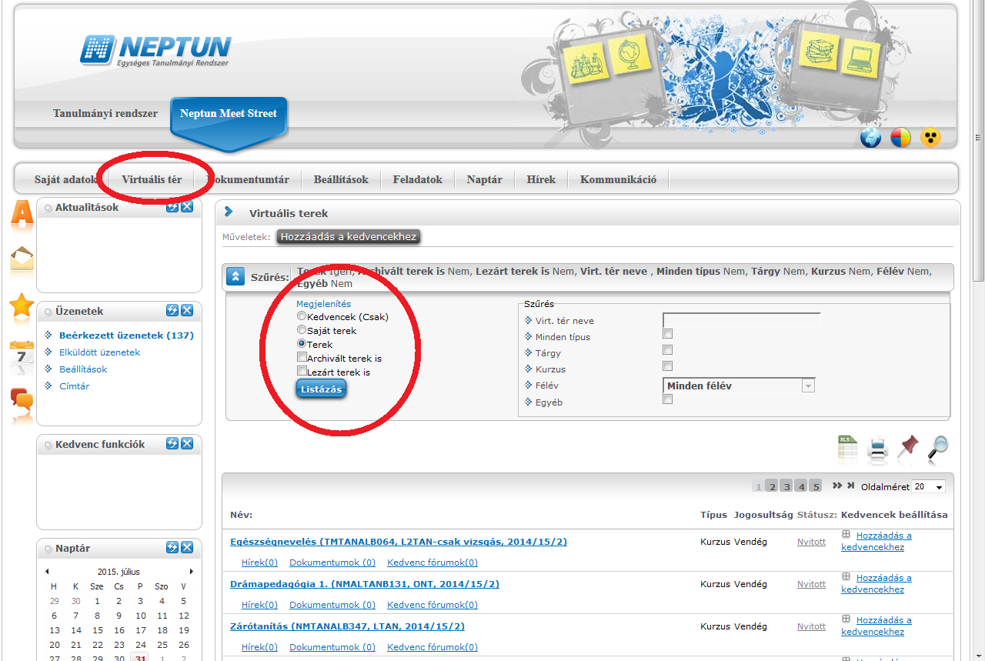Open the Egészségnevelés course link
The width and height of the screenshot is (985, 661).
[x=399, y=542]
